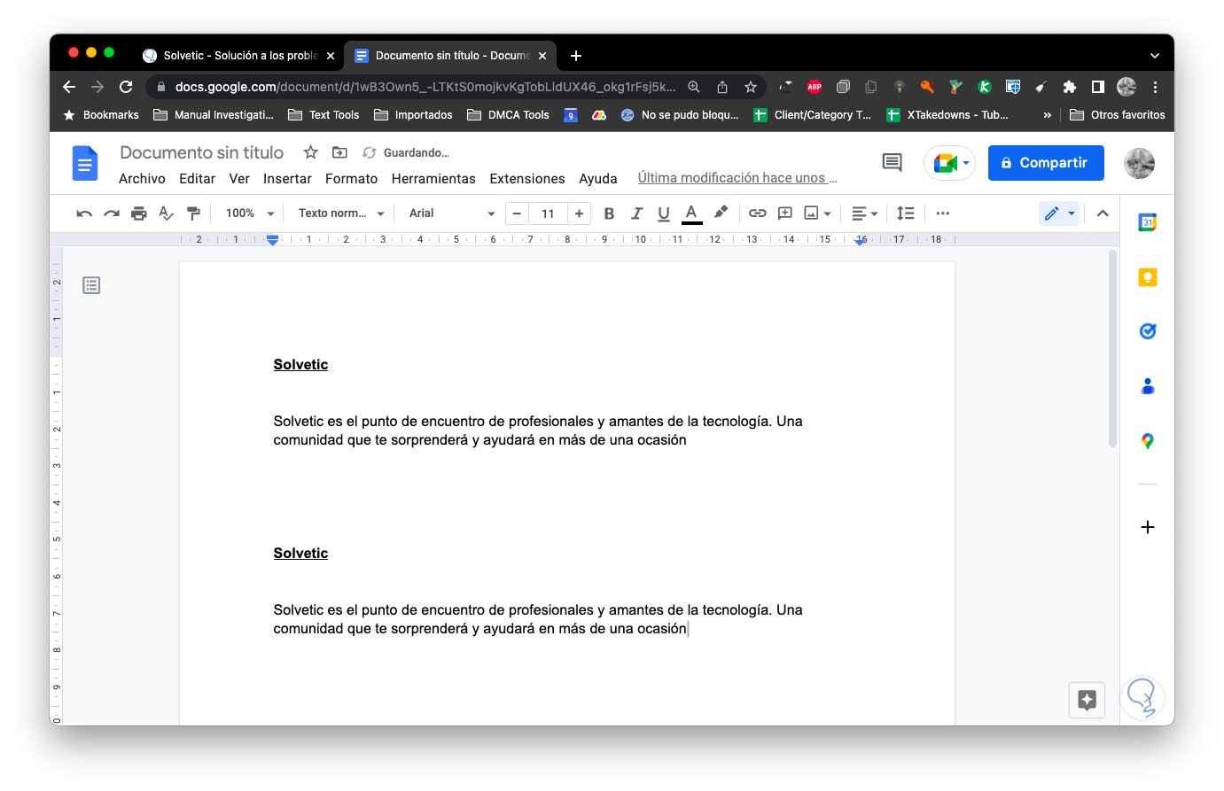
Task: Open line and paragraph spacing options
Action: [905, 213]
